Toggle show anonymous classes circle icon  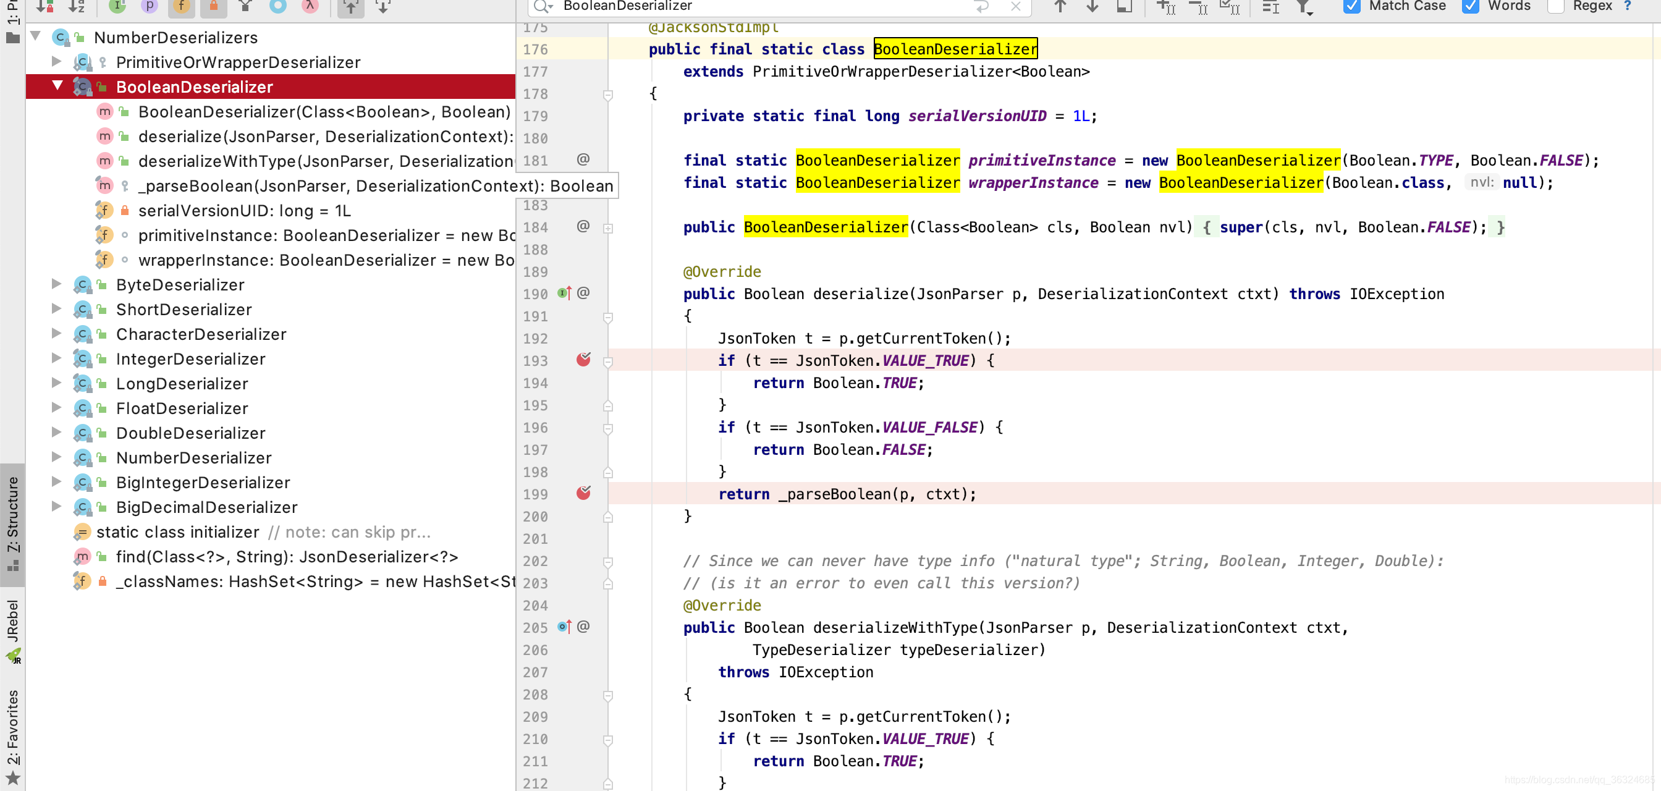tap(278, 6)
